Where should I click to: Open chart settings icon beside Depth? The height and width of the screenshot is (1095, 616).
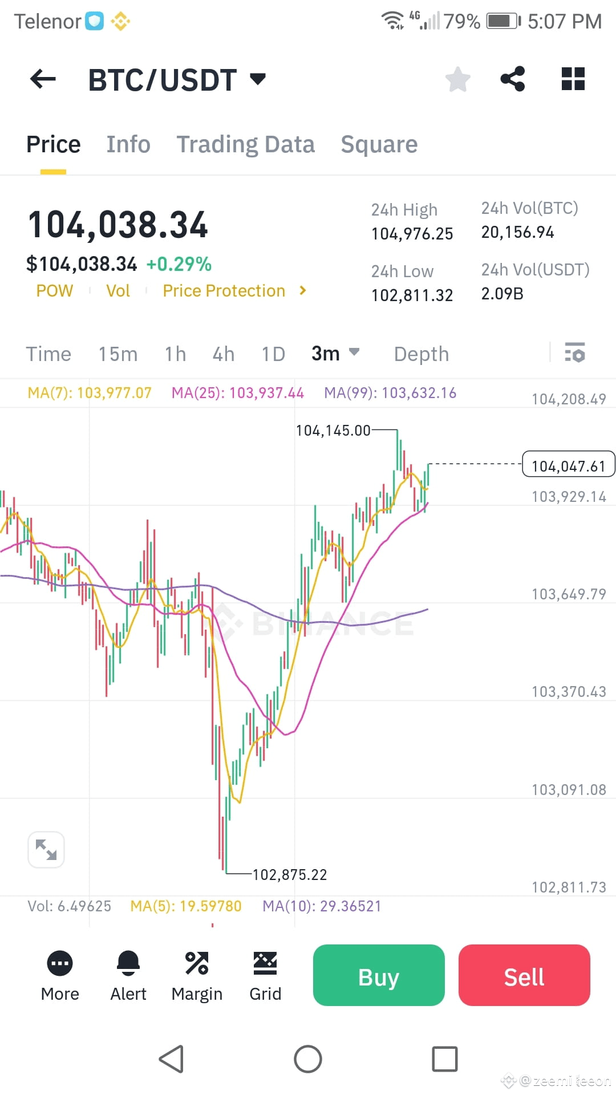[575, 352]
